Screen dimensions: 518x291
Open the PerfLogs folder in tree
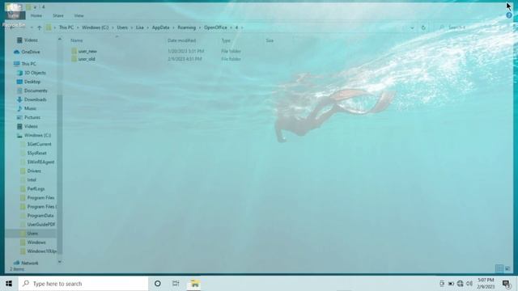point(36,188)
